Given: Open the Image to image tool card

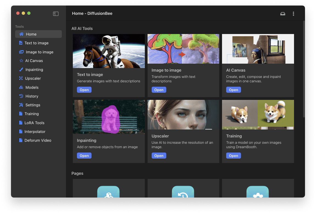Looking at the screenshot, I should pyautogui.click(x=159, y=90).
